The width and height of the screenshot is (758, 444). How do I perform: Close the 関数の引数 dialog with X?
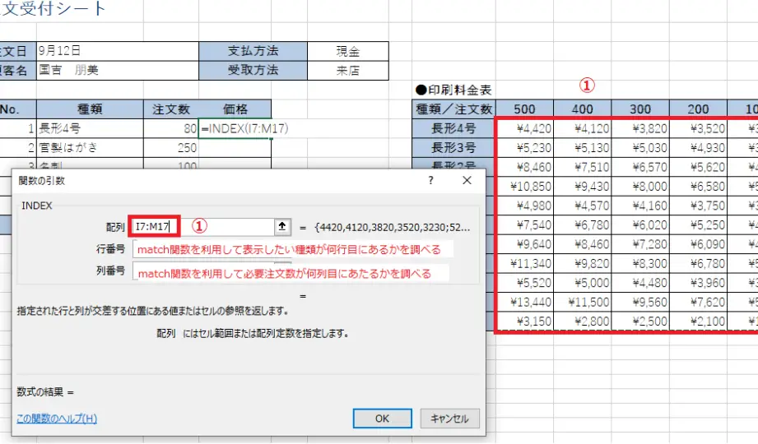[467, 180]
